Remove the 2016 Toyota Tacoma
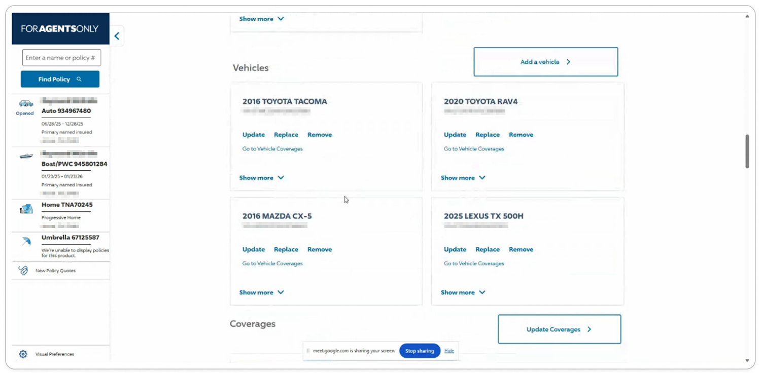Viewport: 761px width, 376px height. pyautogui.click(x=320, y=135)
